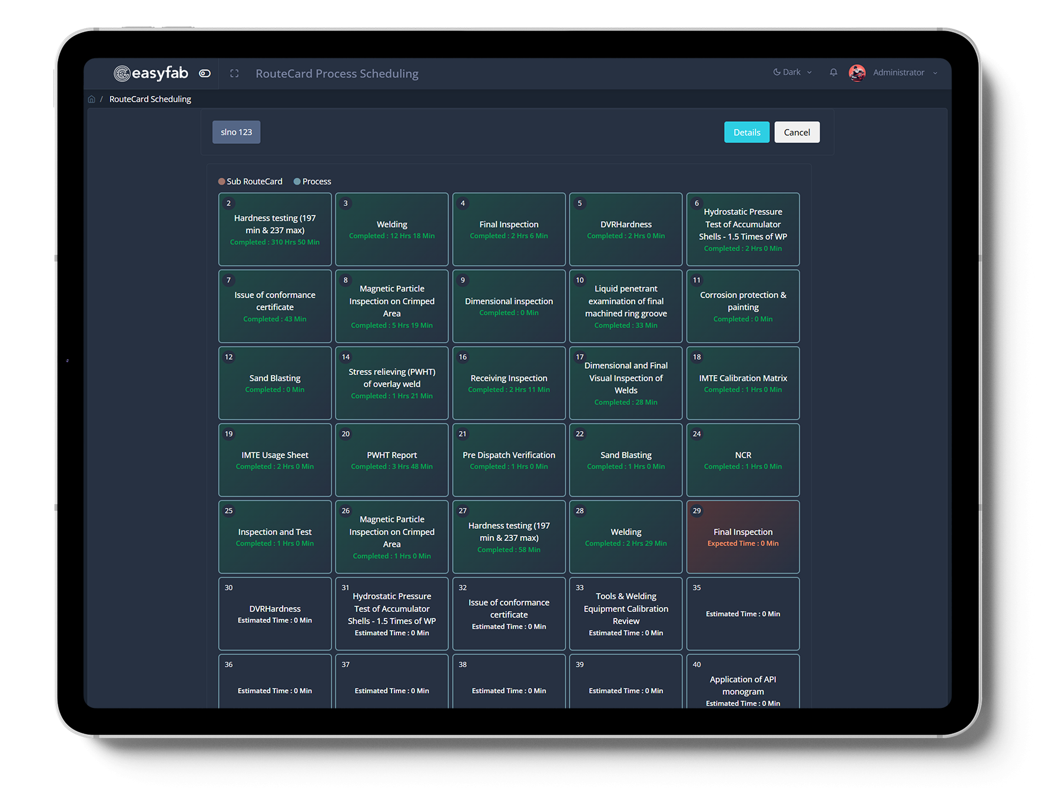Image resolution: width=1055 pixels, height=788 pixels.
Task: Open card 30 DVRHardness
Action: [275, 614]
